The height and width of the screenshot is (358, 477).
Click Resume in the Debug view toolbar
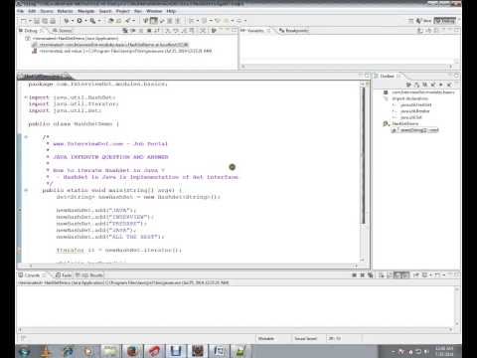coord(132,31)
